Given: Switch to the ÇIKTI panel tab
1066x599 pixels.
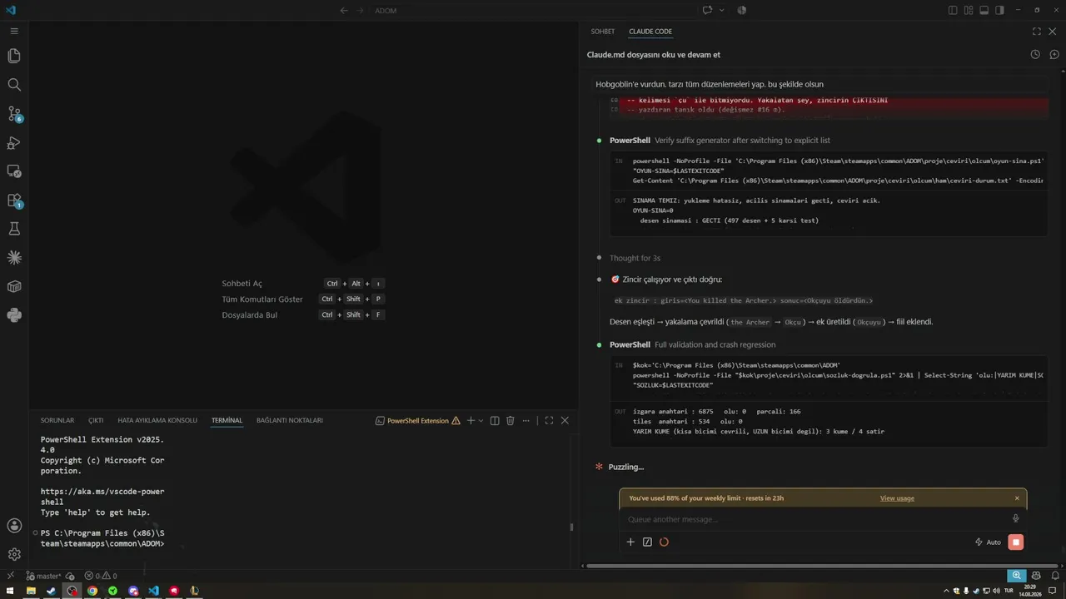Looking at the screenshot, I should click(x=96, y=421).
